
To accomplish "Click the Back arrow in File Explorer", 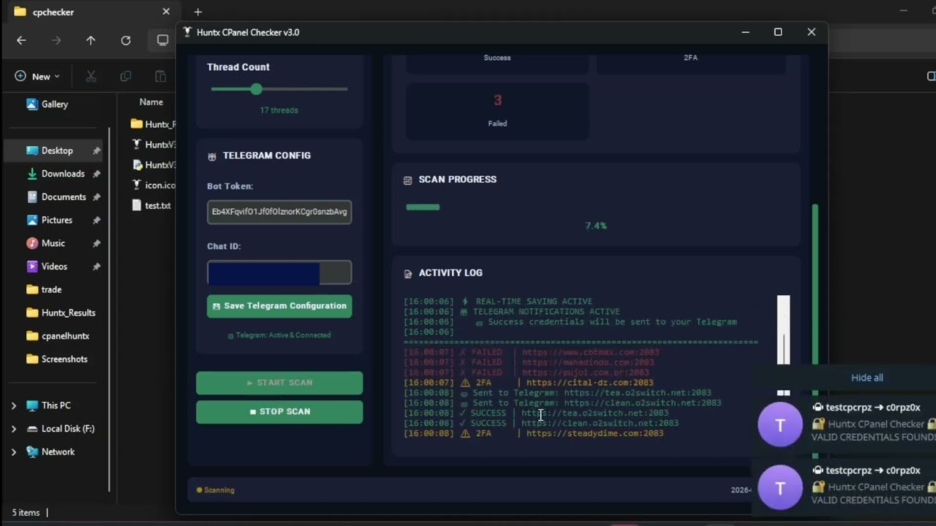I will click(21, 41).
